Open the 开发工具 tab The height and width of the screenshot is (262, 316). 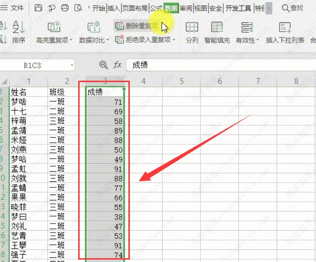pyautogui.click(x=238, y=8)
